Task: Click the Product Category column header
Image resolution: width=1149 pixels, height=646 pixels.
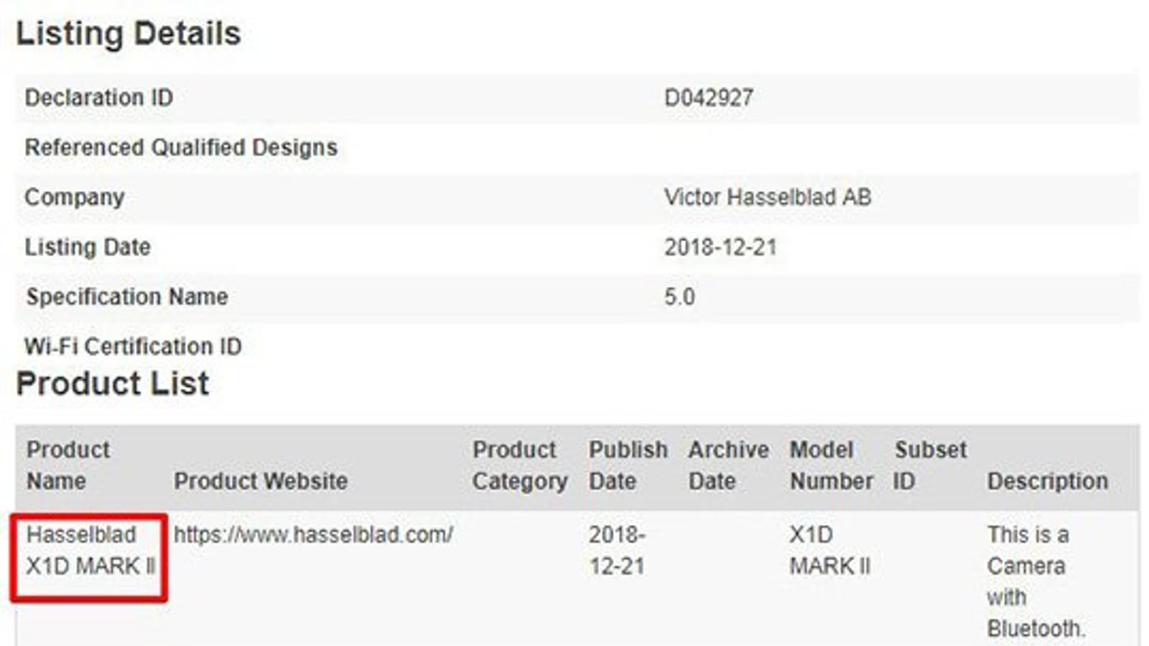Action: pyautogui.click(x=519, y=465)
